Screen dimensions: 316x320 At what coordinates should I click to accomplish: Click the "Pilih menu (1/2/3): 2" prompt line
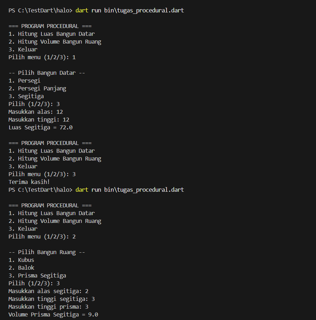[x=42, y=236]
